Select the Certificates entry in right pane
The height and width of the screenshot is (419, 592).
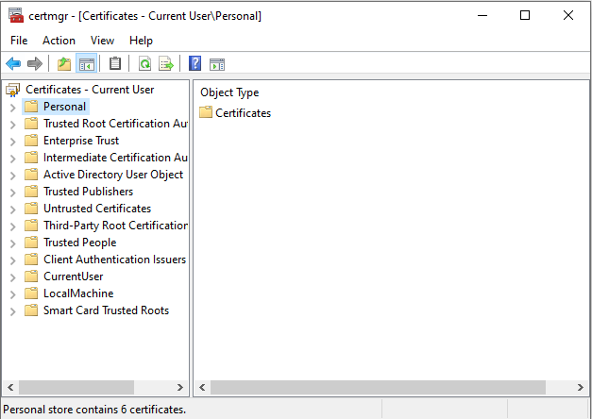pyautogui.click(x=244, y=113)
